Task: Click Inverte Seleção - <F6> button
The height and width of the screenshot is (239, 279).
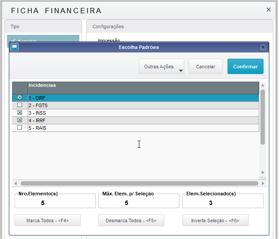Action: pyautogui.click(x=215, y=220)
